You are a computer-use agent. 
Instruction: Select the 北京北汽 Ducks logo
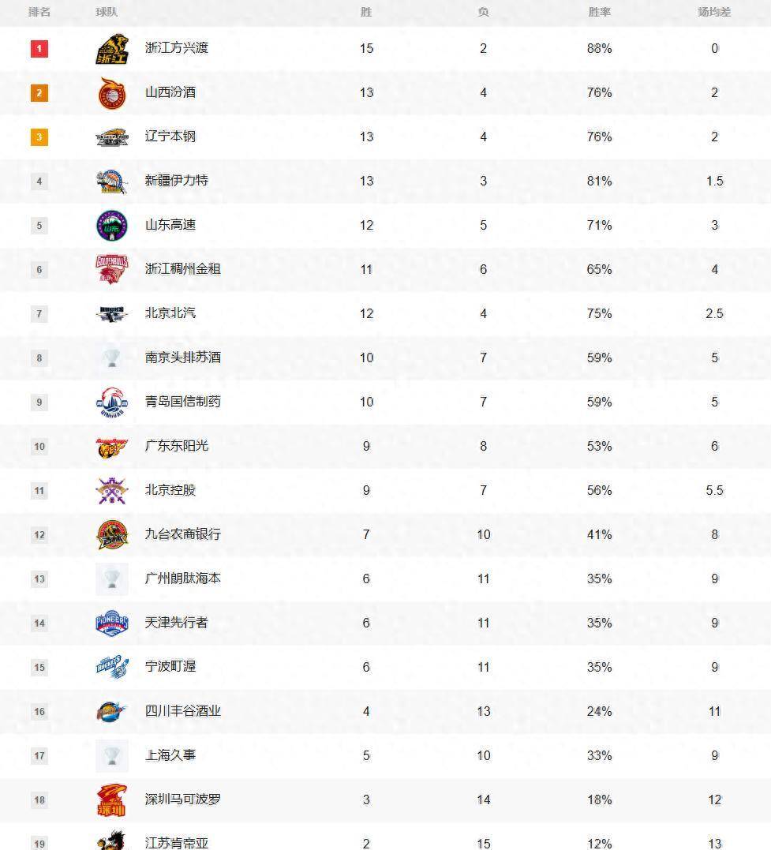pos(112,314)
